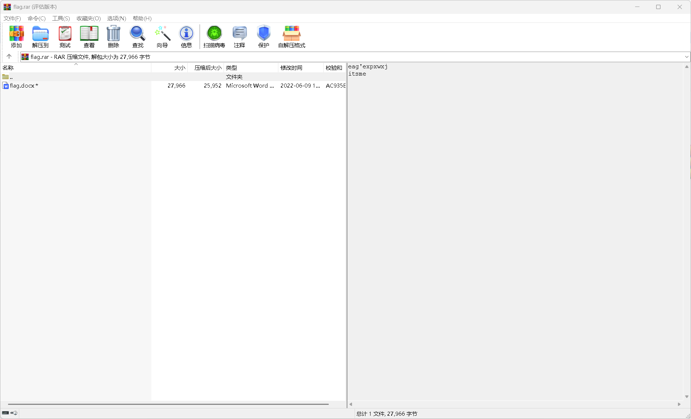Image resolution: width=691 pixels, height=419 pixels.
Task: Click the 27,966 size cell
Action: coord(176,86)
